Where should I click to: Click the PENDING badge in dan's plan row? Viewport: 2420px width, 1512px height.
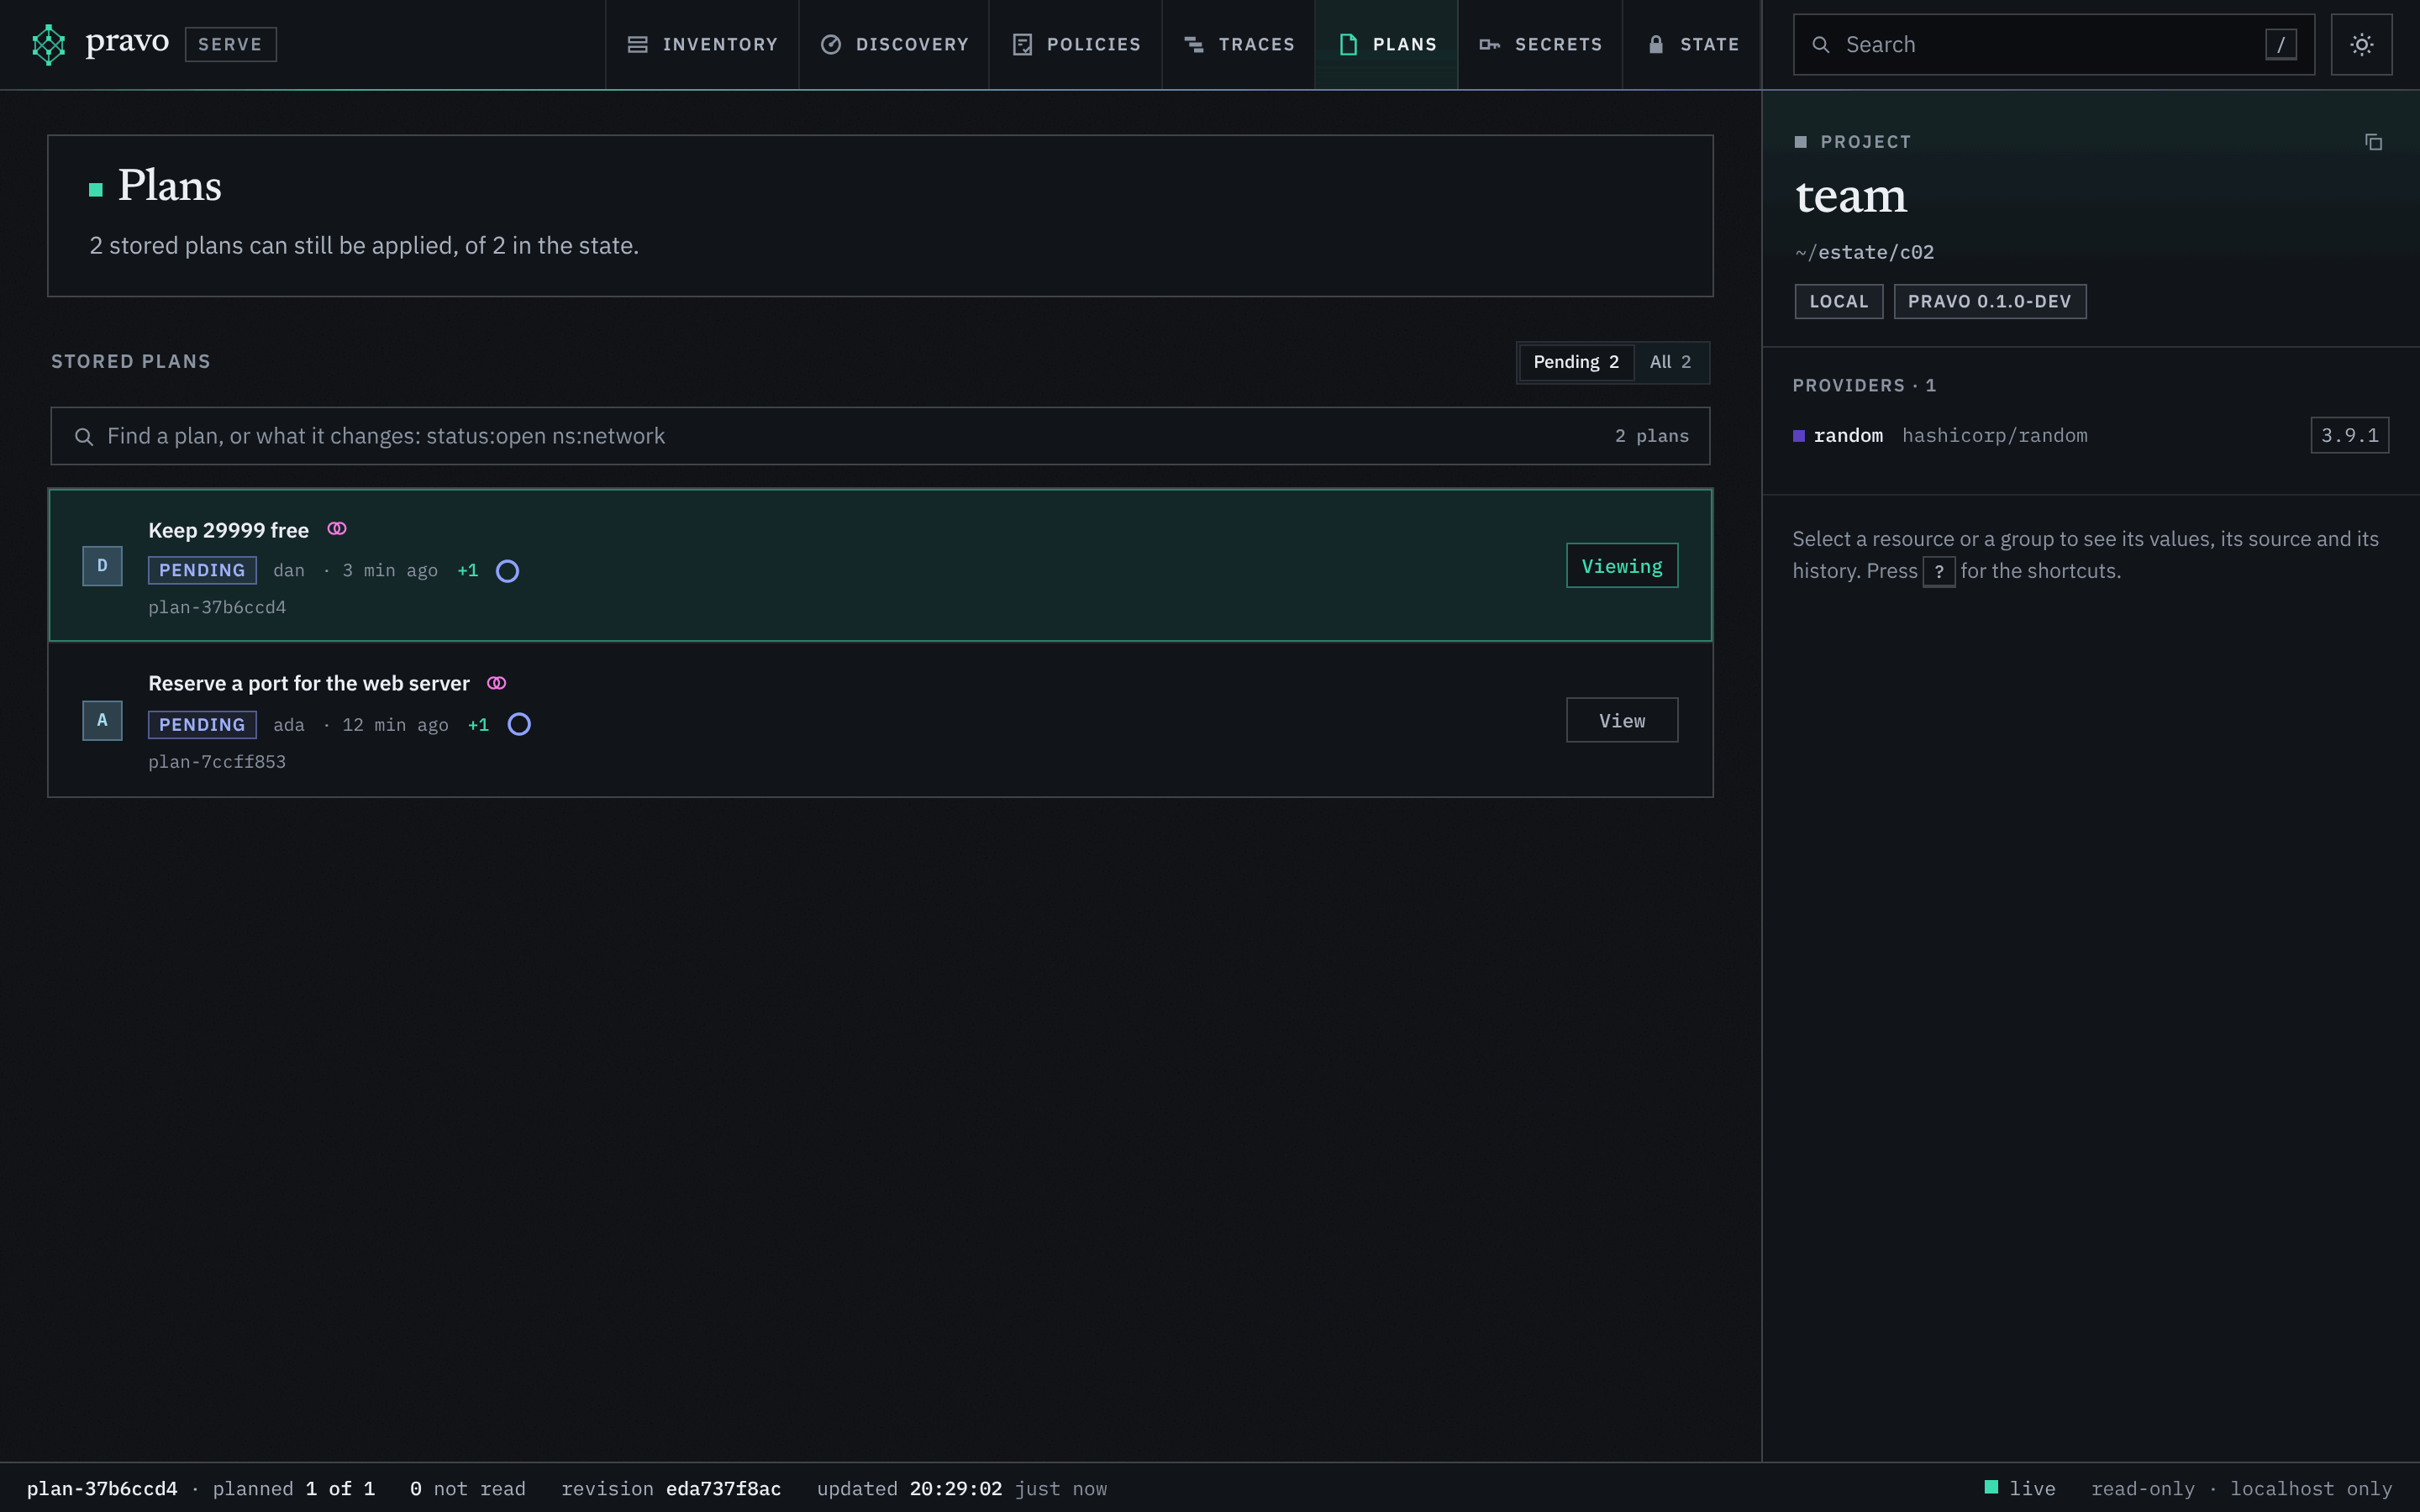tap(202, 570)
